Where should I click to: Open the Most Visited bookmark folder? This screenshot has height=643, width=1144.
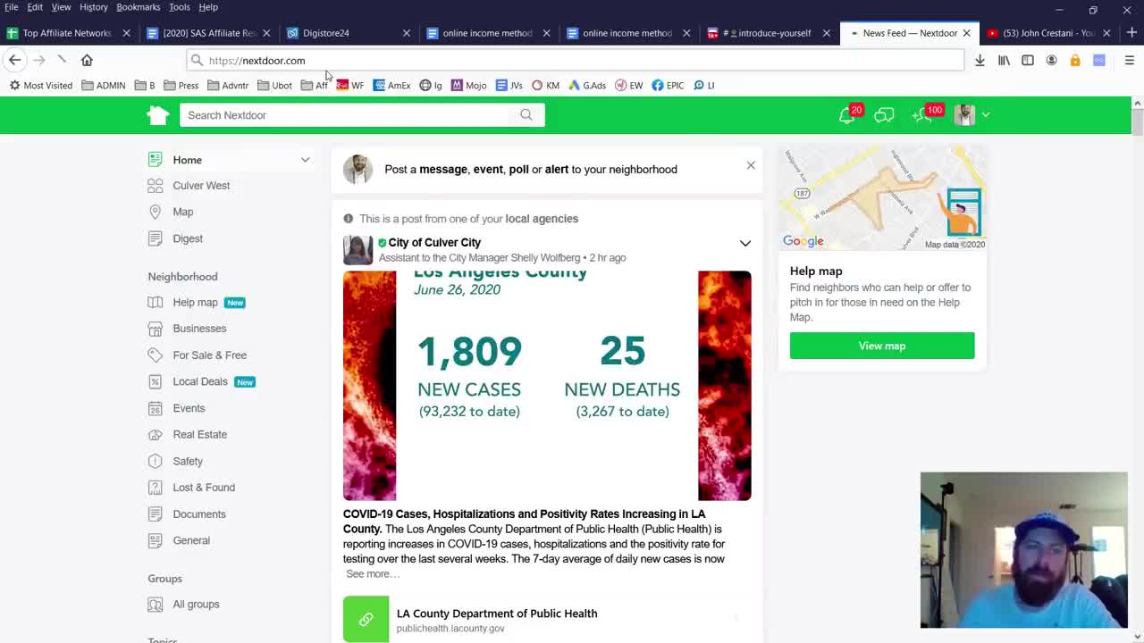coord(41,85)
